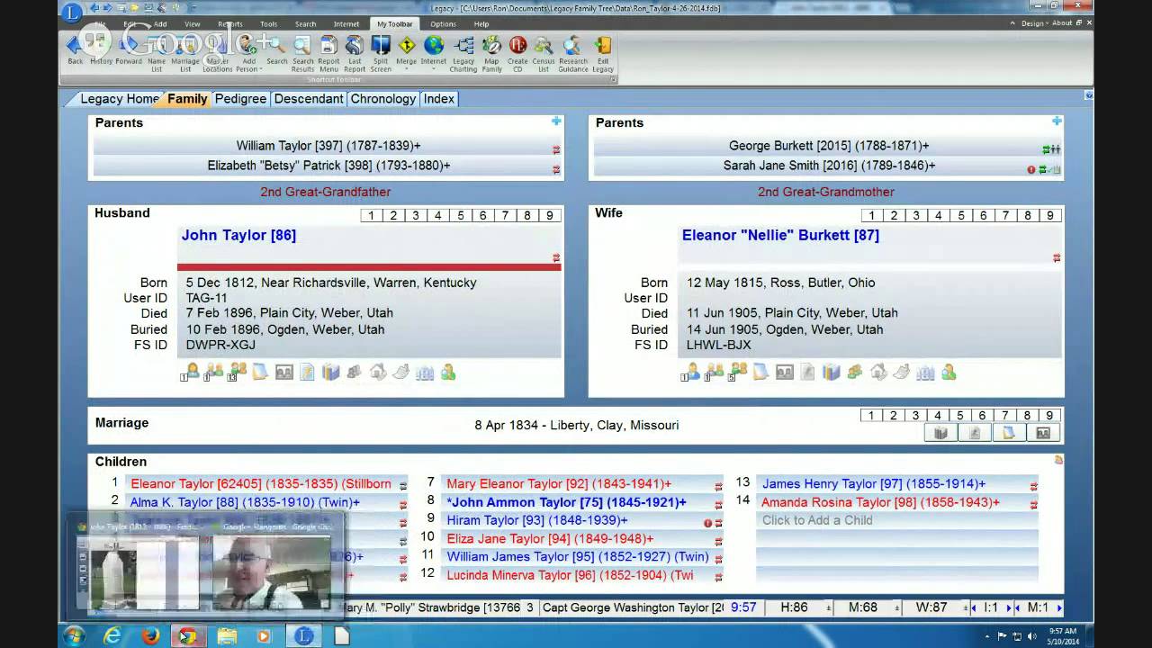Screen dimensions: 1152x648
Task: Select child Amanda Rosina Taylor [98]
Action: coord(880,502)
